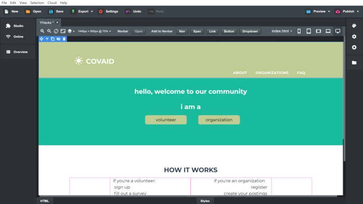Expand the Preview dropdown arrow
The width and height of the screenshot is (363, 204).
(329, 11)
